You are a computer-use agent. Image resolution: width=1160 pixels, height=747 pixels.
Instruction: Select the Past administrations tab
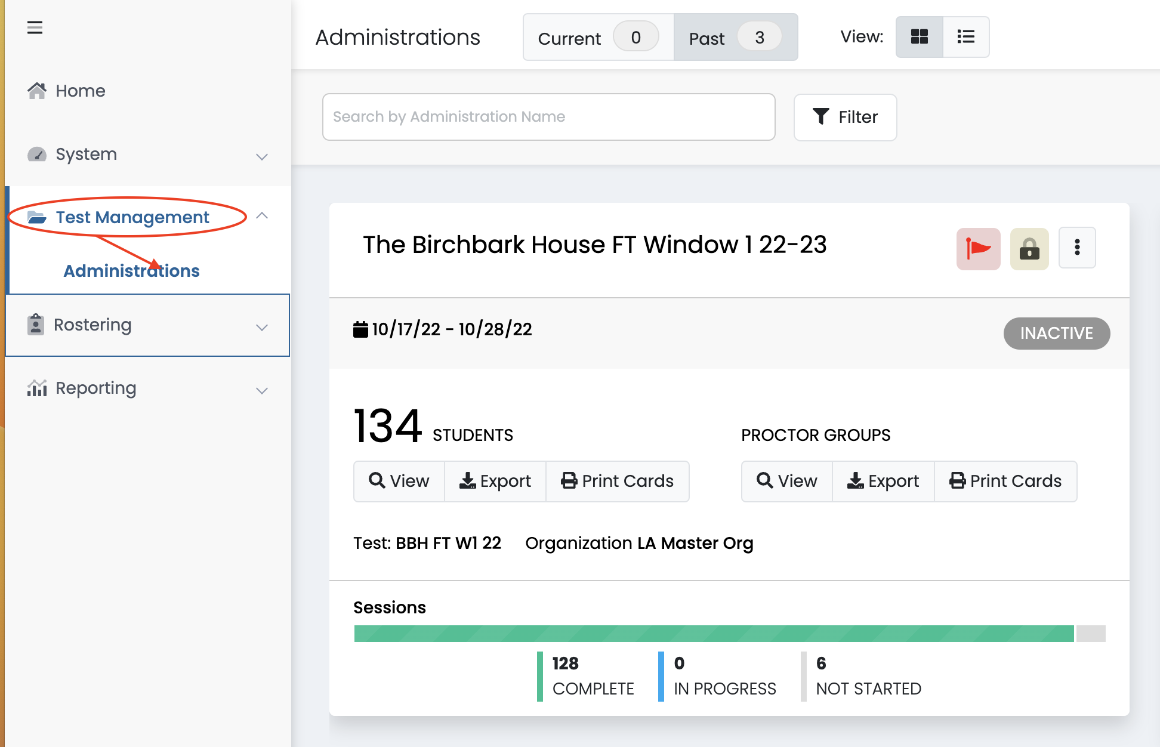pyautogui.click(x=735, y=38)
